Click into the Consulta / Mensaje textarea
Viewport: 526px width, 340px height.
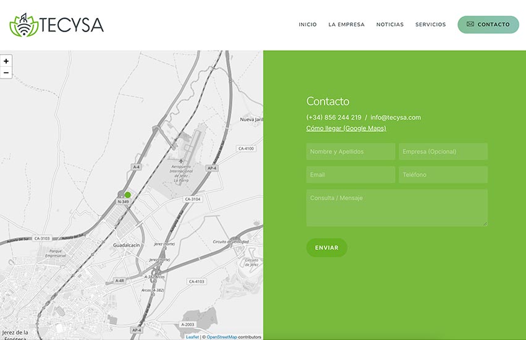(397, 208)
